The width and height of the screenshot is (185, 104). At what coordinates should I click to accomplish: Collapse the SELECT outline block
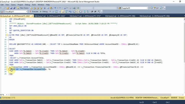click(x=8, y=49)
